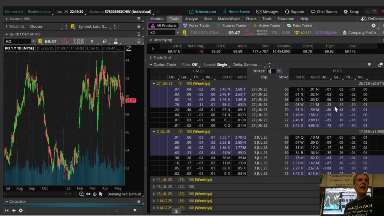Select the crosshair pan tool below chart
The height and width of the screenshot is (216, 384).
pyautogui.click(x=94, y=194)
